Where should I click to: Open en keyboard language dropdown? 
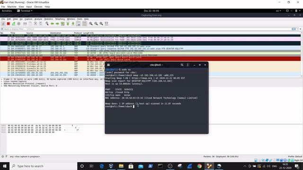pos(278,11)
